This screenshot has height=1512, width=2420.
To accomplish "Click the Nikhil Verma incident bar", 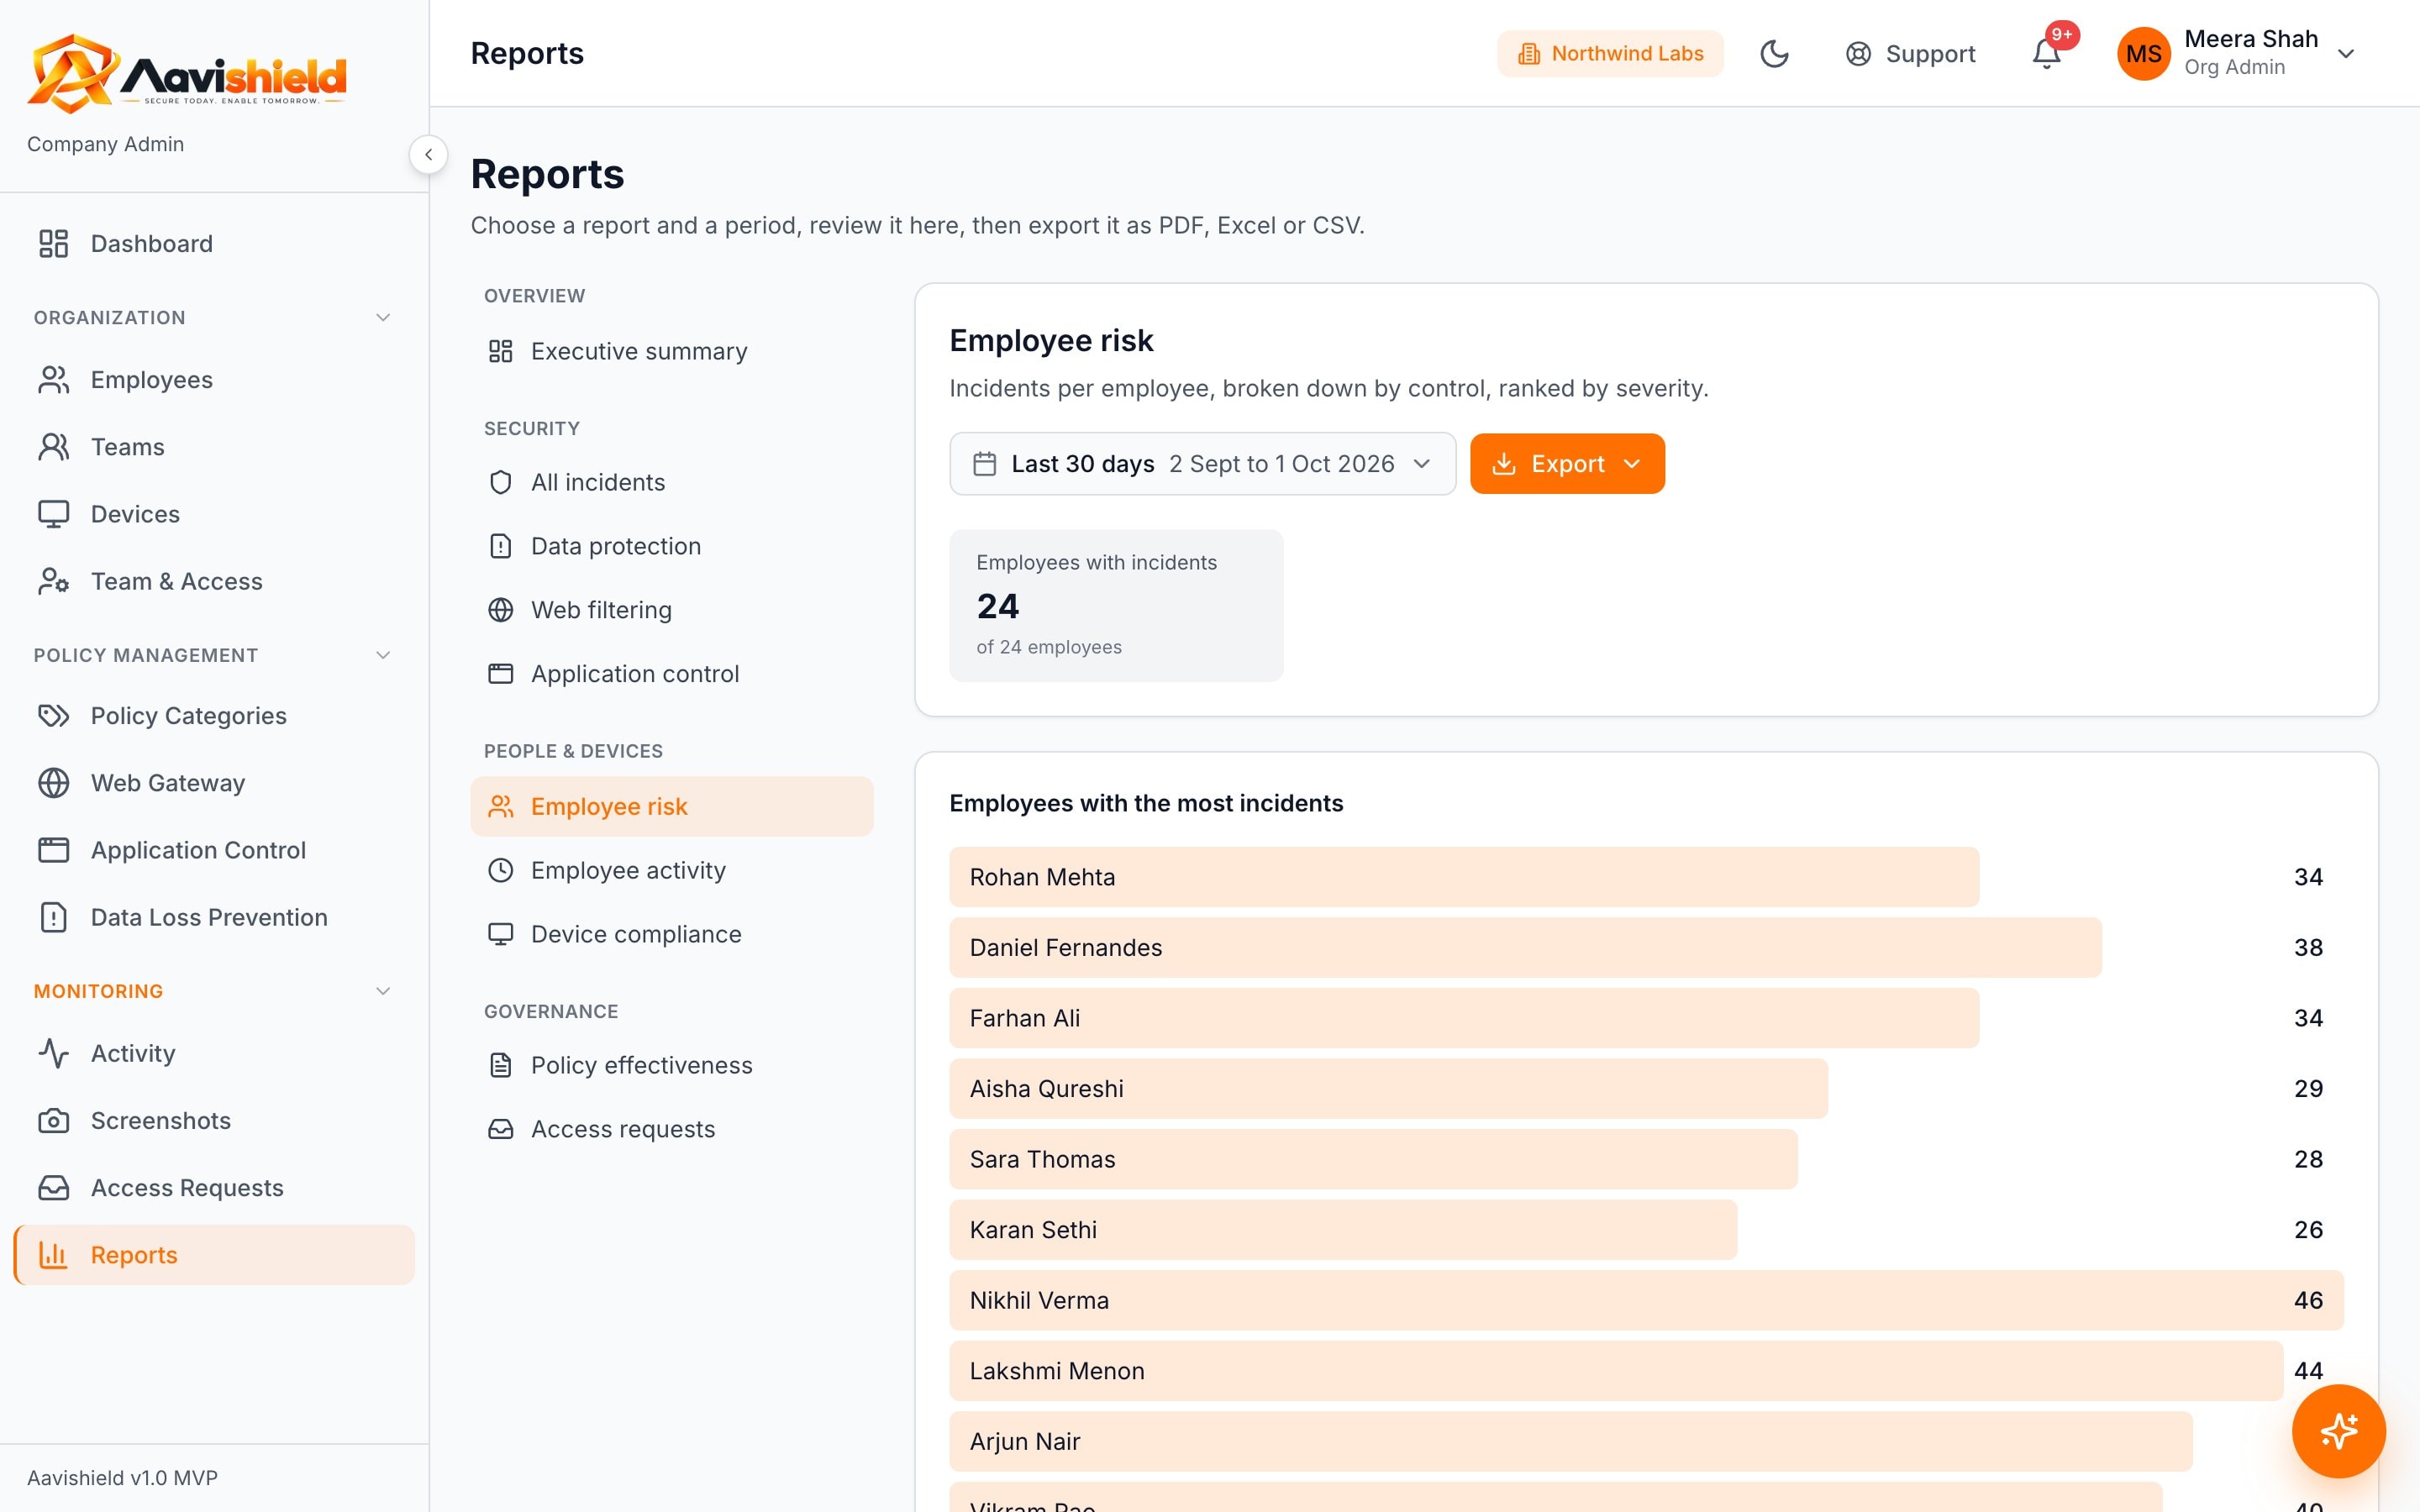I will (x=1646, y=1300).
